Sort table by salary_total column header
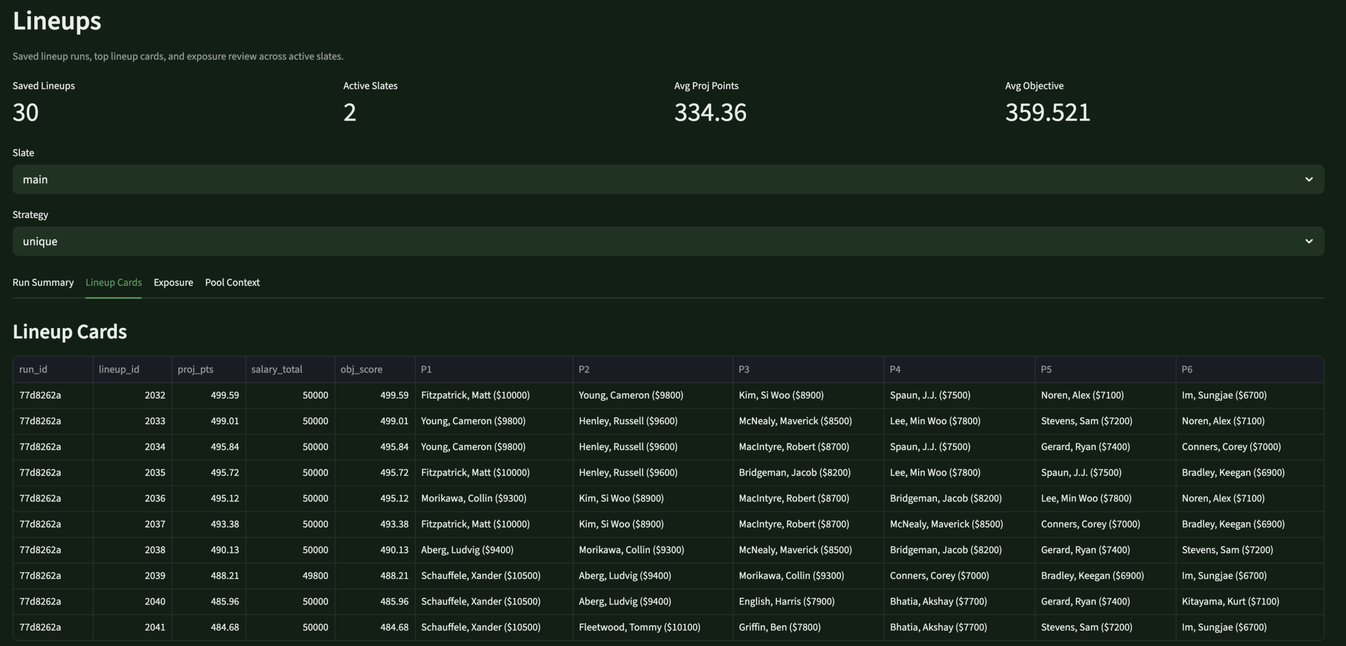This screenshot has height=646, width=1346. point(276,369)
